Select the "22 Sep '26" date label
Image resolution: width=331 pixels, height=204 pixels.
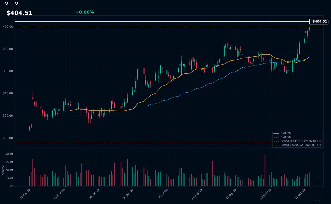pos(265,194)
